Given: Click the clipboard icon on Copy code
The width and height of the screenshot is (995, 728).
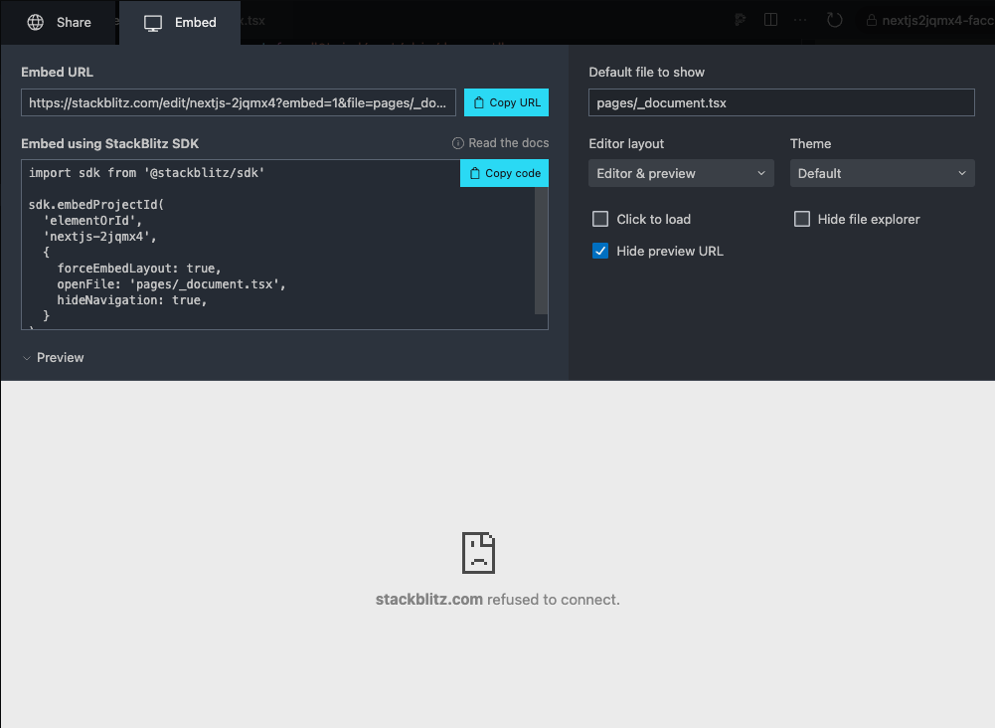Looking at the screenshot, I should [x=475, y=173].
